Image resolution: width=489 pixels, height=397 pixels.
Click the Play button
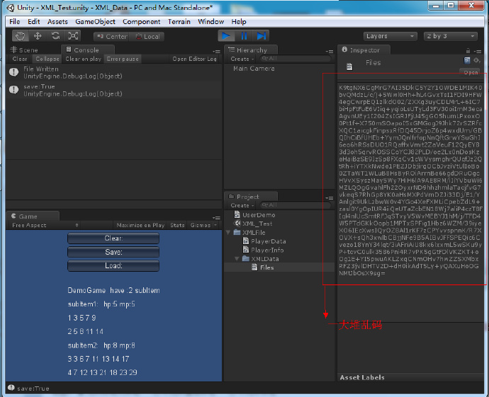[226, 36]
